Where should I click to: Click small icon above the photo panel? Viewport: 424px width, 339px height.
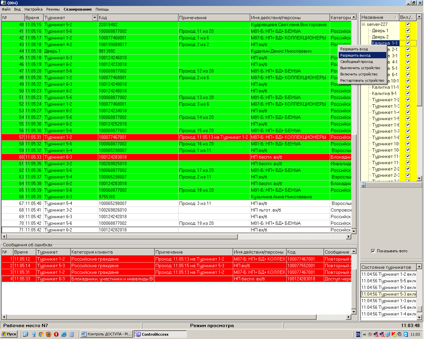[363, 185]
